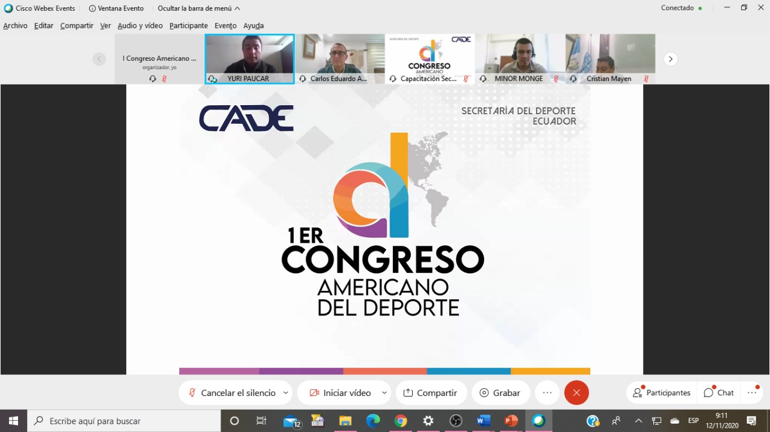Open the Participantes panel
Screen dimensions: 770x432
(x=662, y=393)
